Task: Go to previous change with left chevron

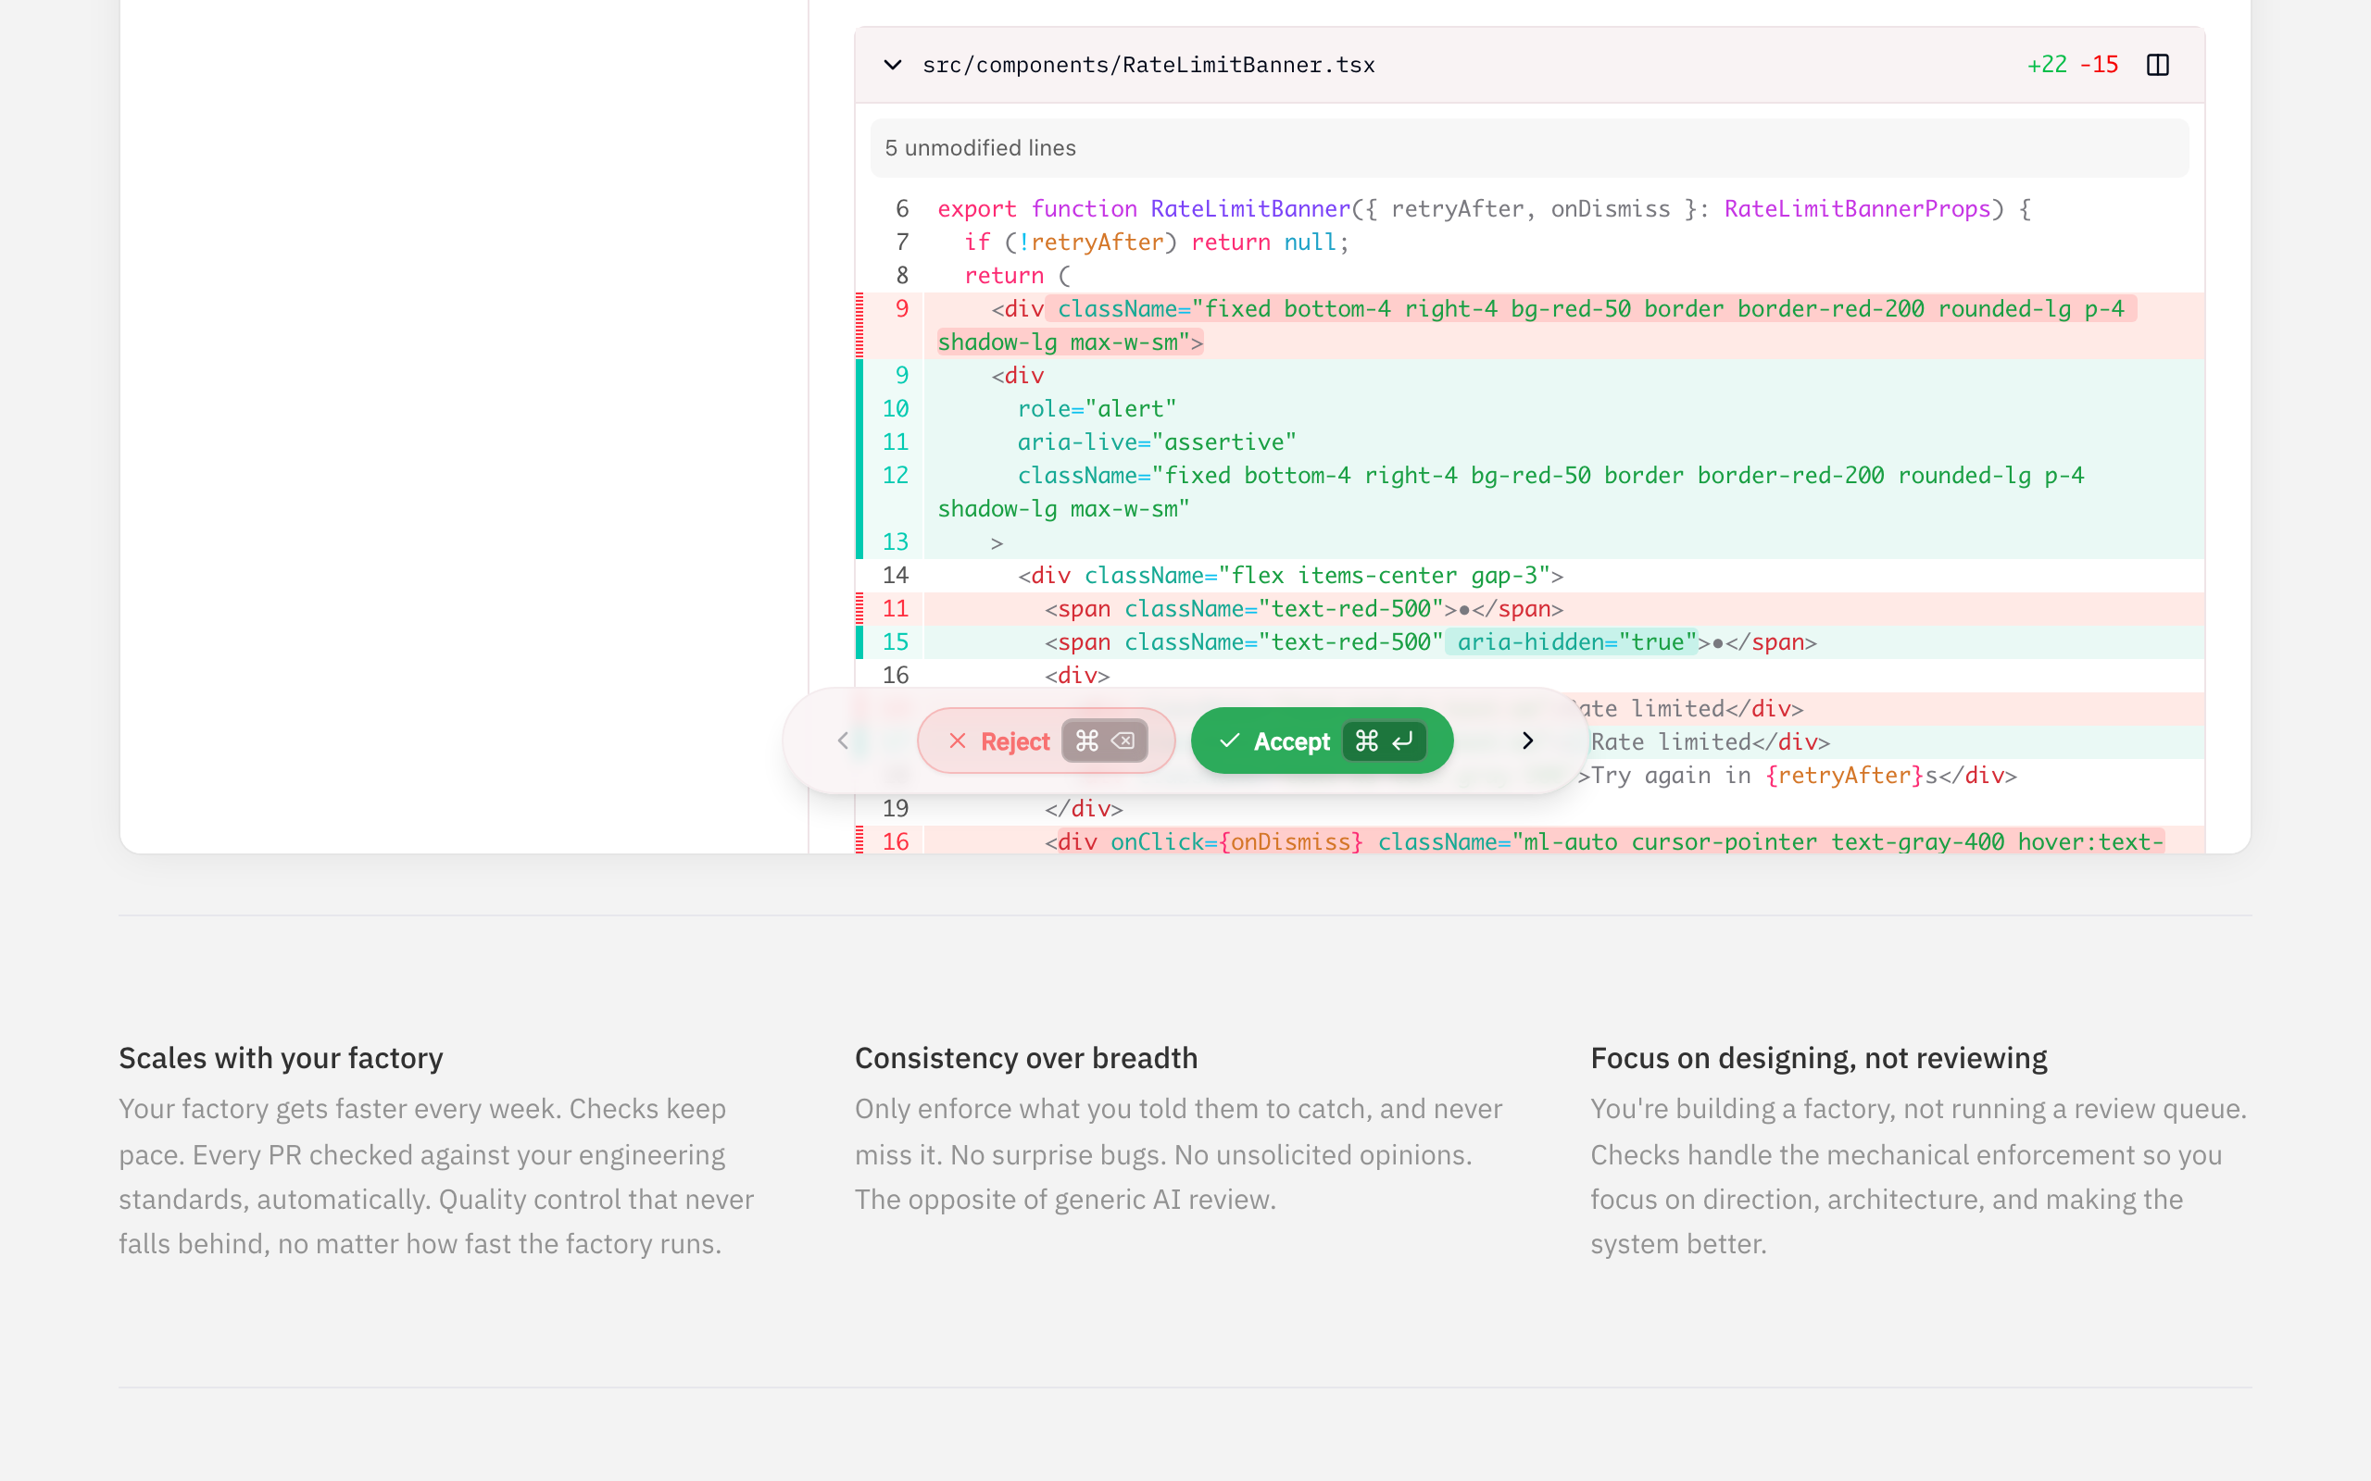Action: pos(843,741)
